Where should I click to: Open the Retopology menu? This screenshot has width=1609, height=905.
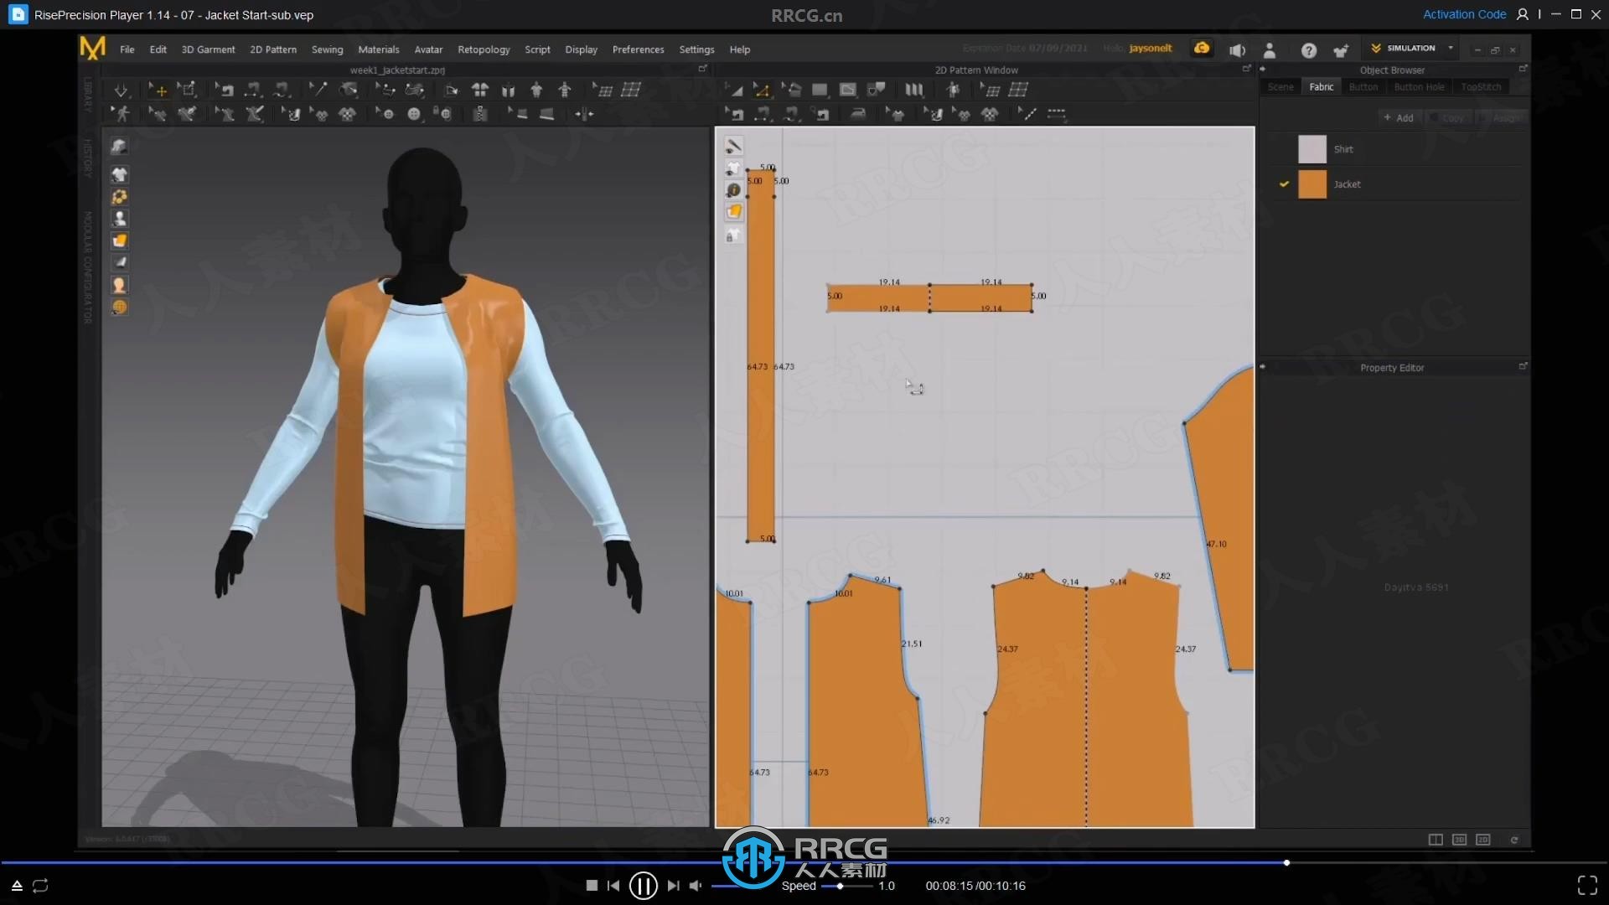click(484, 49)
